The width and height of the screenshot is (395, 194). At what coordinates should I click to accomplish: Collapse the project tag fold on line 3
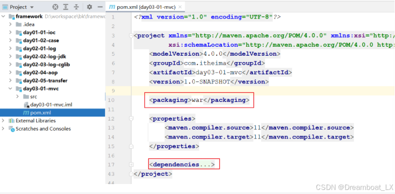pos(131,36)
